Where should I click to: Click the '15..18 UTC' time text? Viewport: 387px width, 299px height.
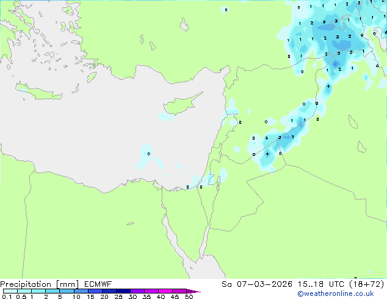click(x=320, y=284)
